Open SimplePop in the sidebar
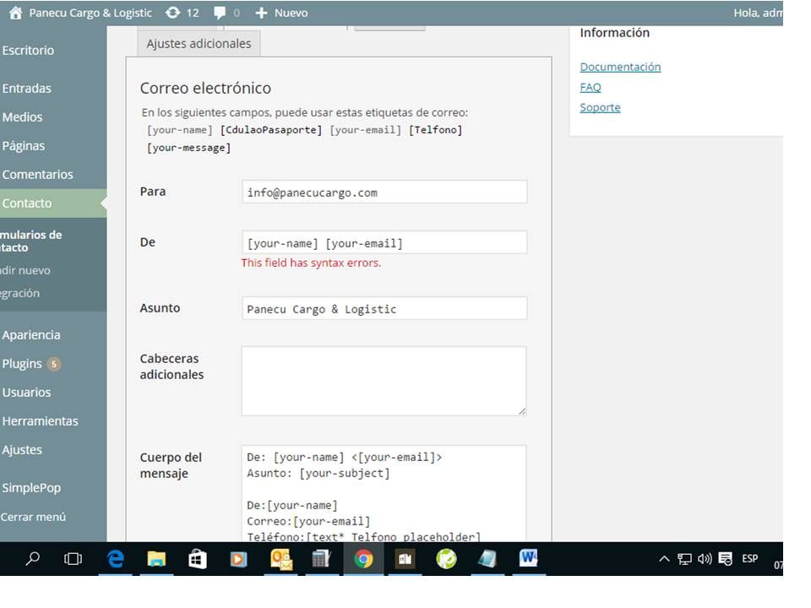This screenshot has height=608, width=811. (31, 487)
